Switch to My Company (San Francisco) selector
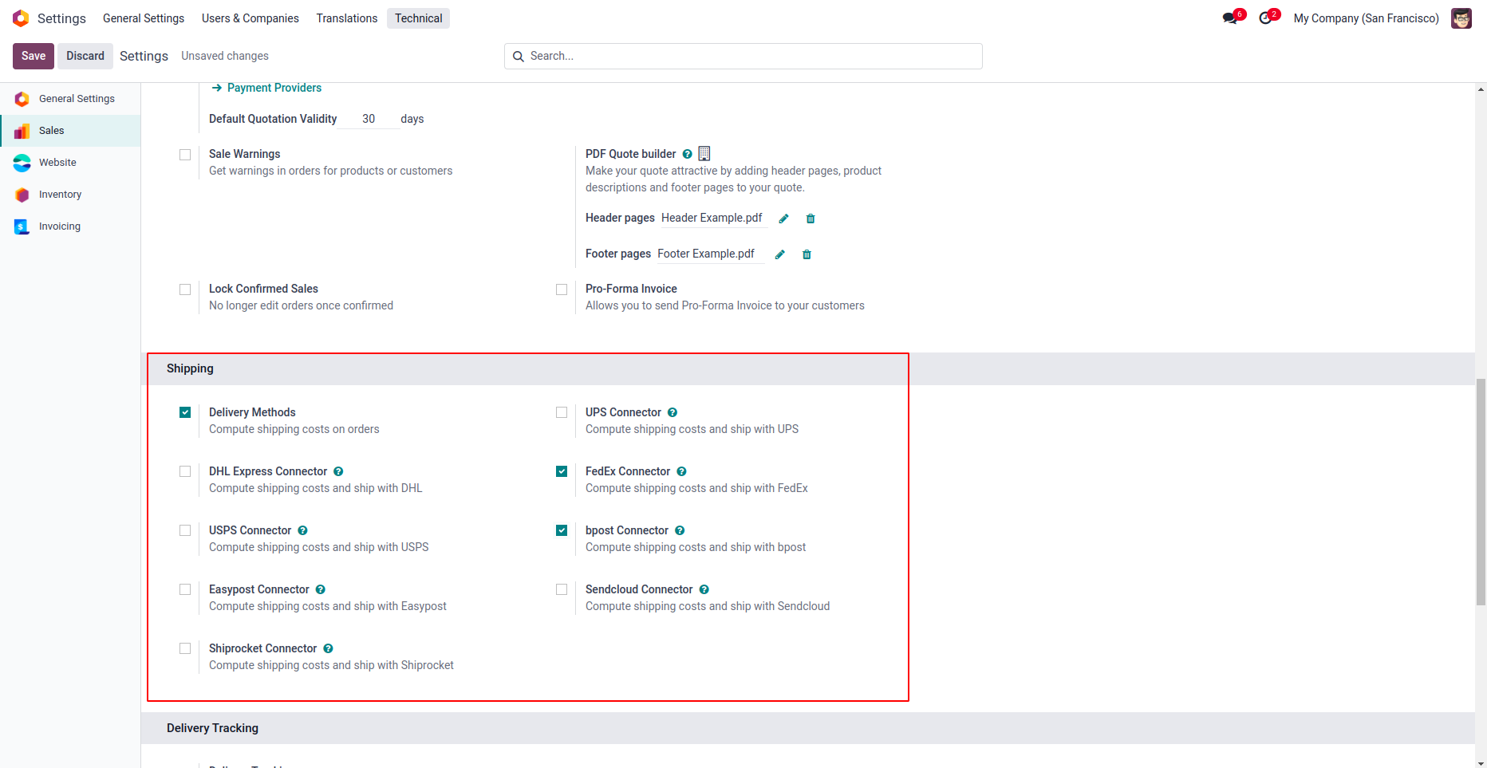The height and width of the screenshot is (768, 1487). [1366, 18]
